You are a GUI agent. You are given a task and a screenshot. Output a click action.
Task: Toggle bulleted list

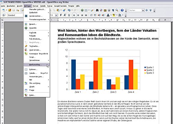(x=95, y=15)
